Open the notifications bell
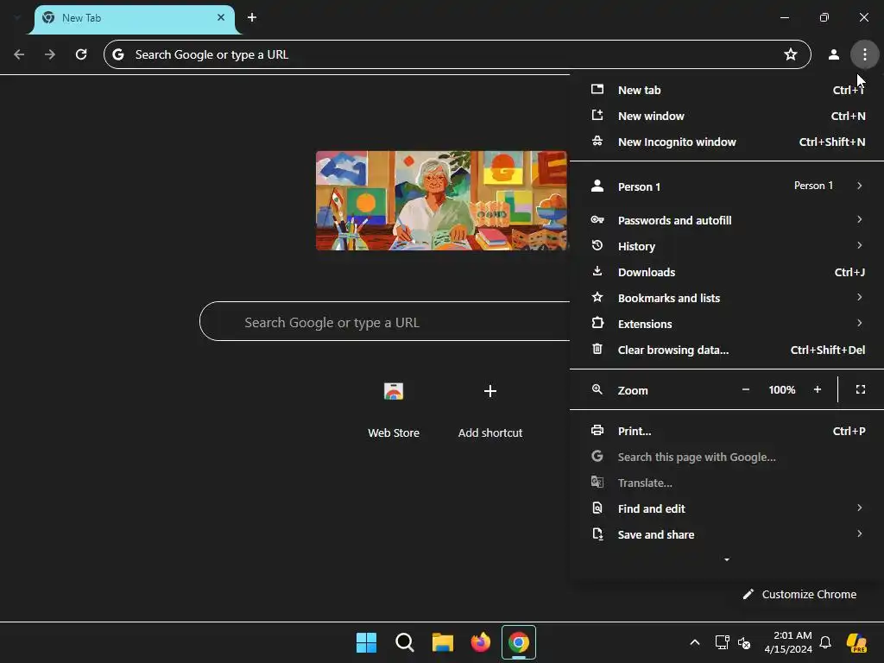The image size is (884, 663). (825, 642)
